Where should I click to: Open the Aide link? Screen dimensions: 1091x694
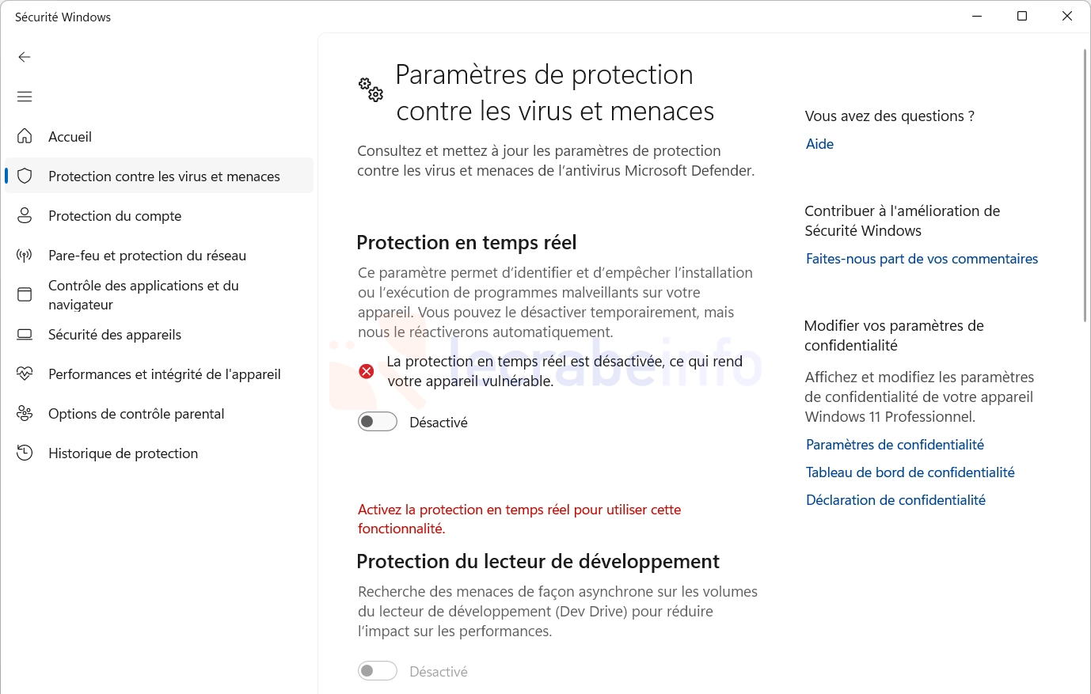point(819,144)
